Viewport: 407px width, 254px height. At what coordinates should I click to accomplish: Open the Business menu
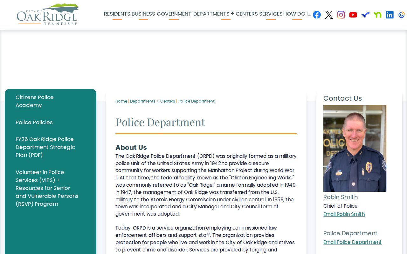click(143, 14)
